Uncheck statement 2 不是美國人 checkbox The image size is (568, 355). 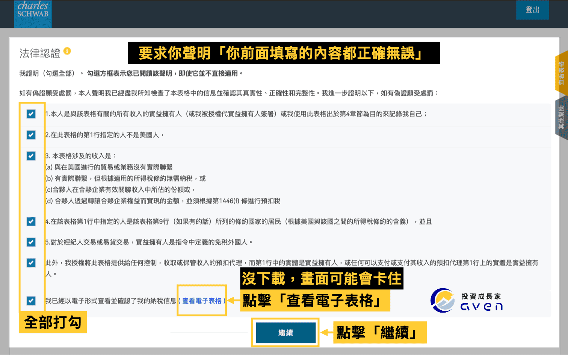click(x=31, y=135)
